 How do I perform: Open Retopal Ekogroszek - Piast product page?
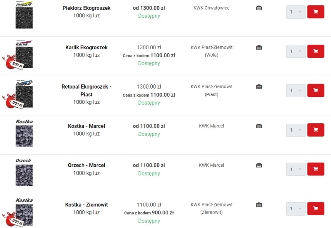click(x=86, y=90)
